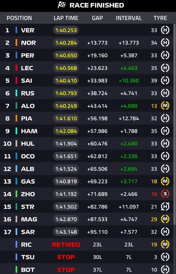Select the TYRE column header

point(160,18)
